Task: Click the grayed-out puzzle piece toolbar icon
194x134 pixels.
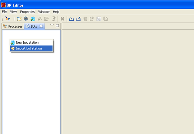Action: click(x=46, y=19)
